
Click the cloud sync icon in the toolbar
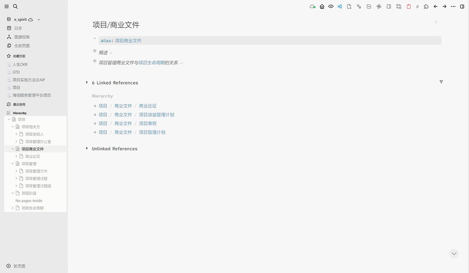coord(312,6)
